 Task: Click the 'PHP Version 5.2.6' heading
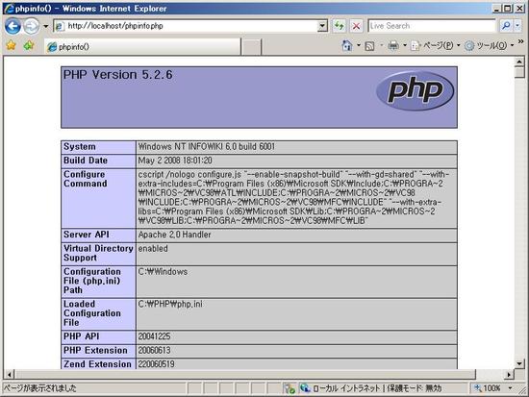pos(117,75)
